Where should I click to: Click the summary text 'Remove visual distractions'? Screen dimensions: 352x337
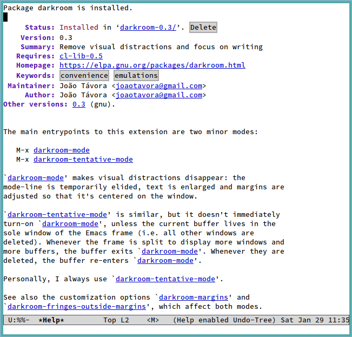116,47
